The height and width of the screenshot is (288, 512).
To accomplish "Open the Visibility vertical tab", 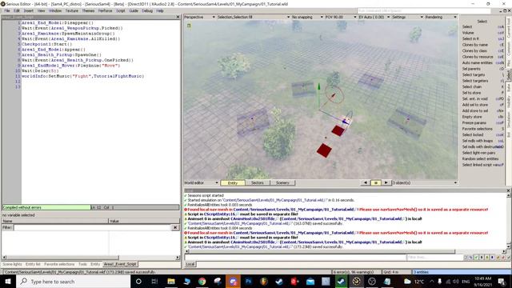I will [509, 102].
